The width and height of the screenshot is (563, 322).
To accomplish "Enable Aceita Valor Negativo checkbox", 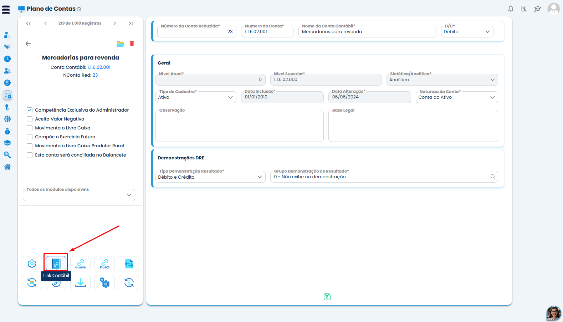I will click(30, 119).
